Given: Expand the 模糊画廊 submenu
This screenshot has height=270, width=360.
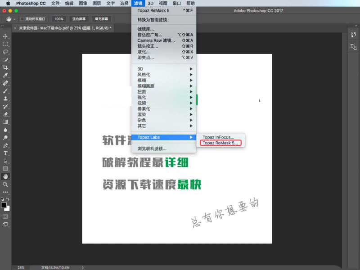Looking at the screenshot, I should click(164, 86).
